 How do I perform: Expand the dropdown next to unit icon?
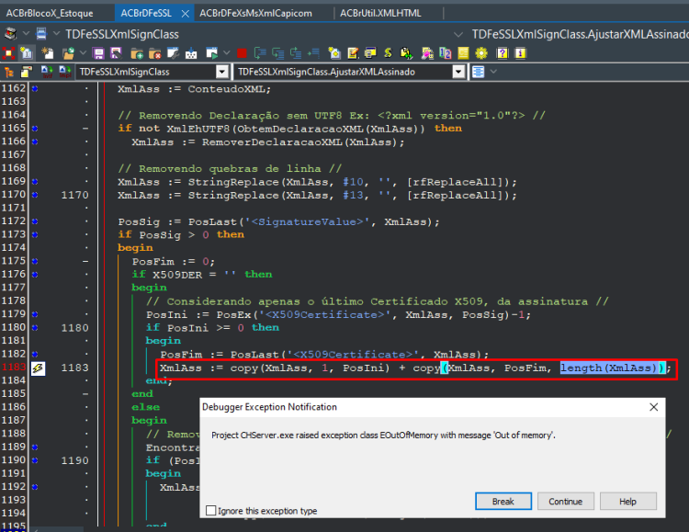56,33
